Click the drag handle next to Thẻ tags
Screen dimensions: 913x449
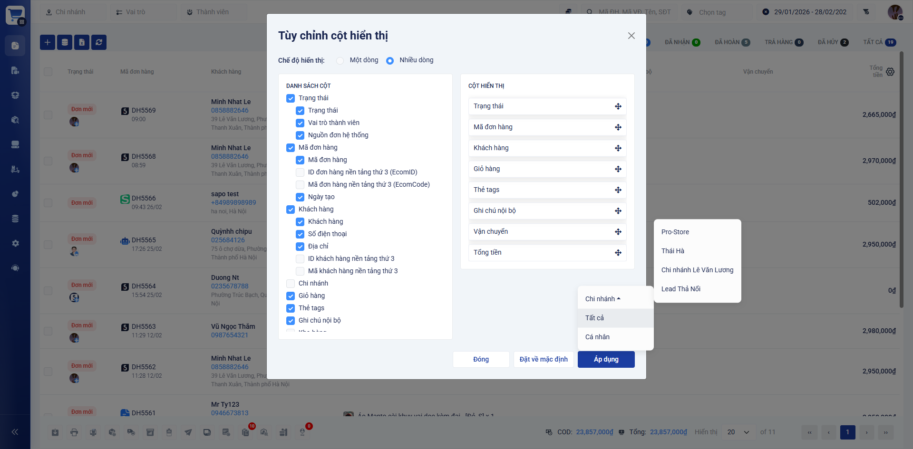(618, 190)
